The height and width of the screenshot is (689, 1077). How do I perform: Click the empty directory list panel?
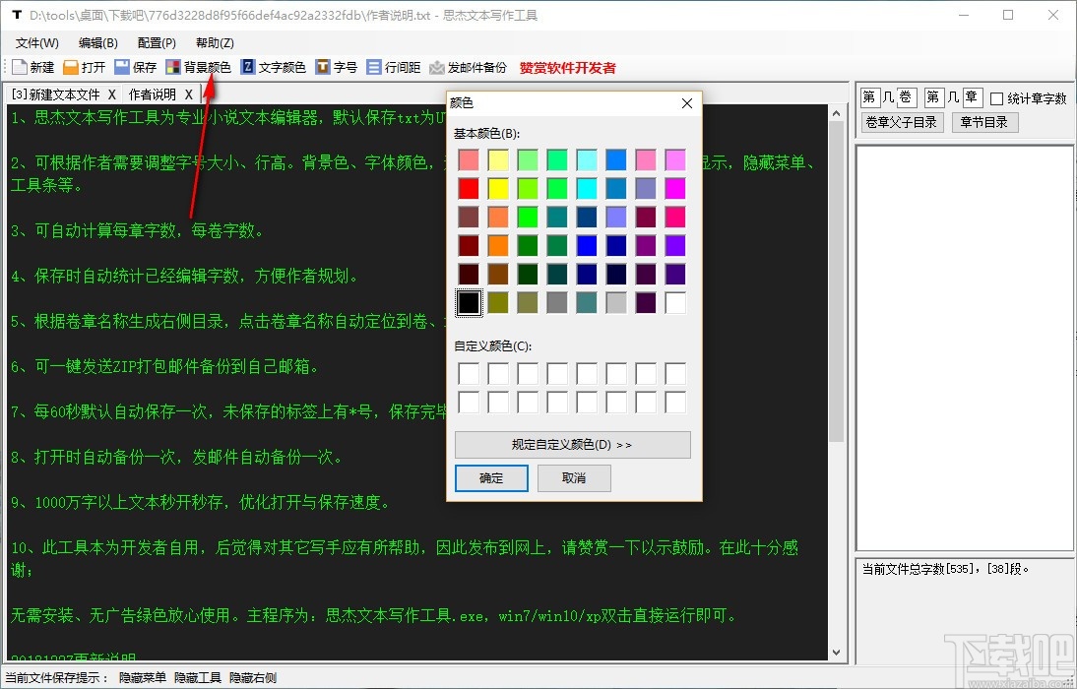(965, 346)
